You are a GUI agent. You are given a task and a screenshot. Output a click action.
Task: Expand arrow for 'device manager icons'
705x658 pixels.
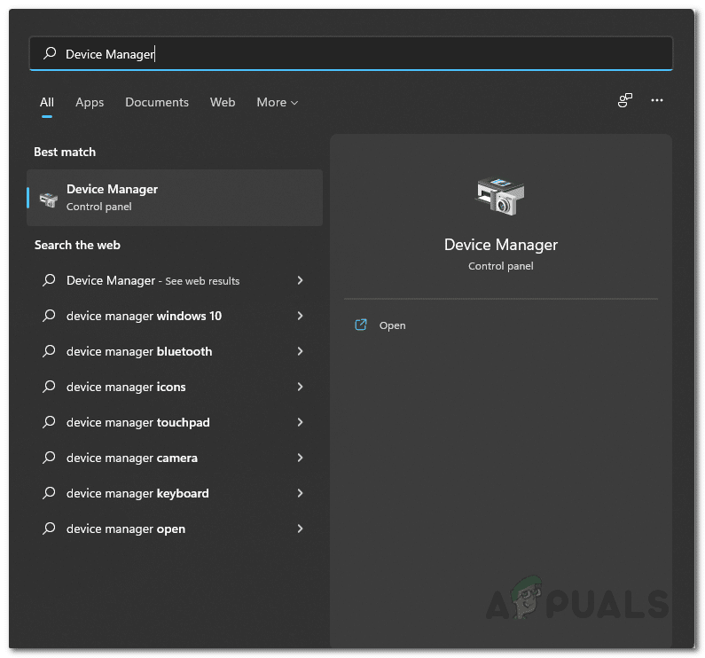pyautogui.click(x=300, y=387)
